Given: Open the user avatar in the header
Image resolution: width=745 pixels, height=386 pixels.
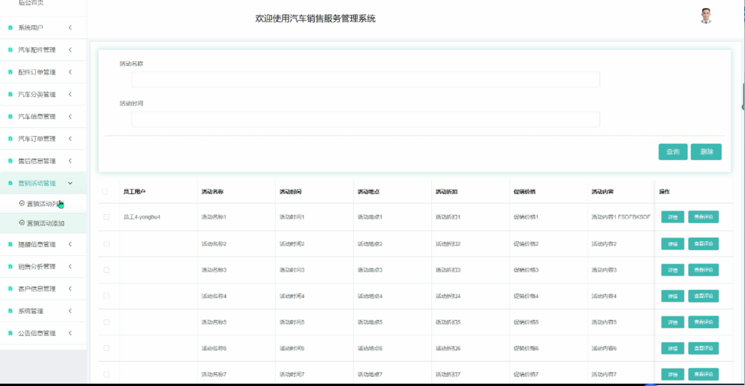Looking at the screenshot, I should (x=706, y=16).
